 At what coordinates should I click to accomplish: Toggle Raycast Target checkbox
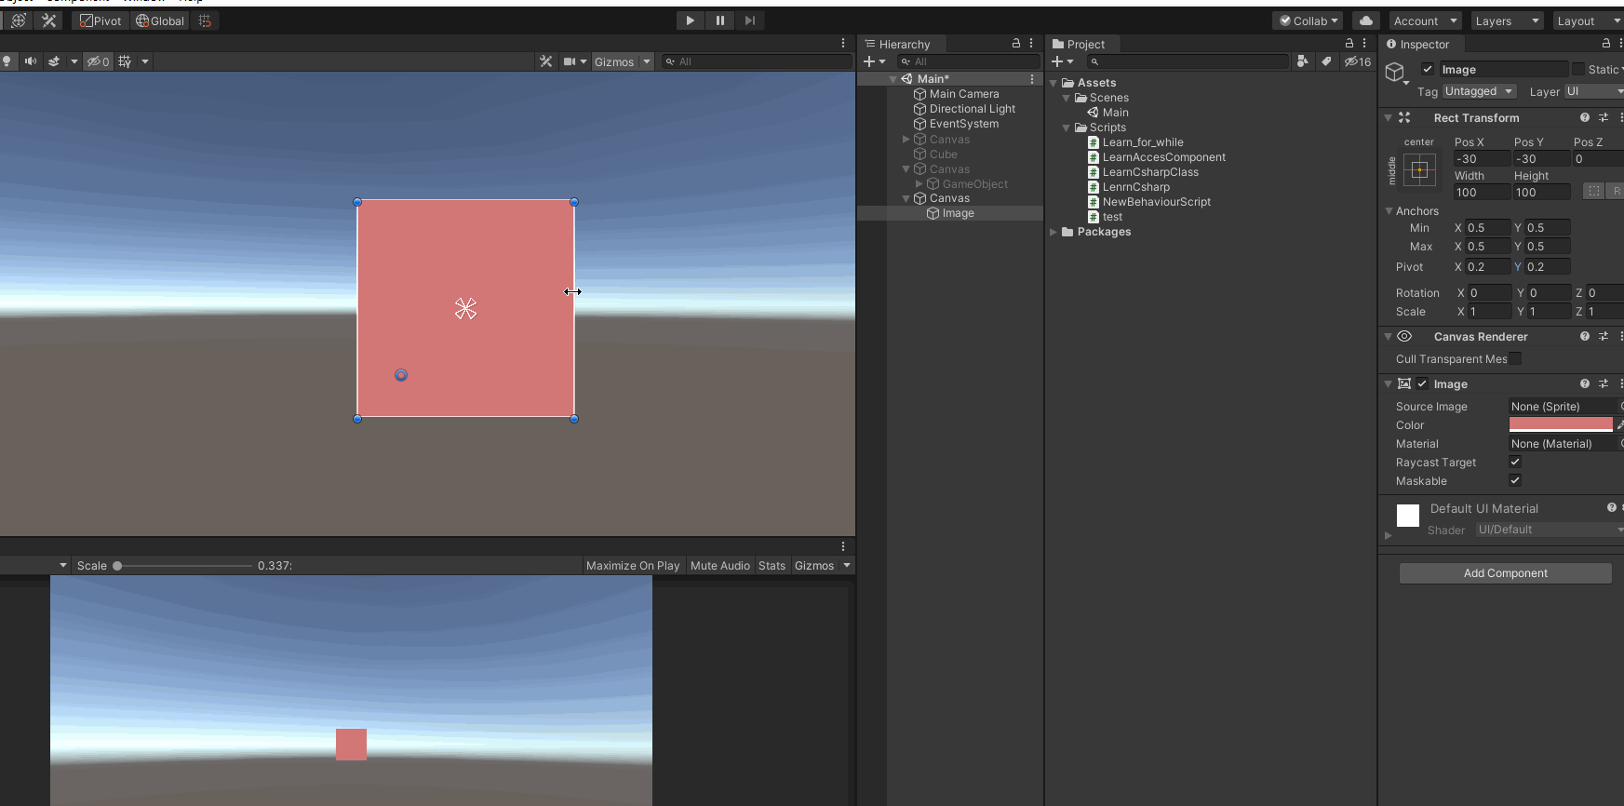click(1515, 462)
